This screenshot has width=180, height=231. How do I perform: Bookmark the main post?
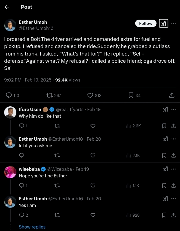pyautogui.click(x=131, y=95)
